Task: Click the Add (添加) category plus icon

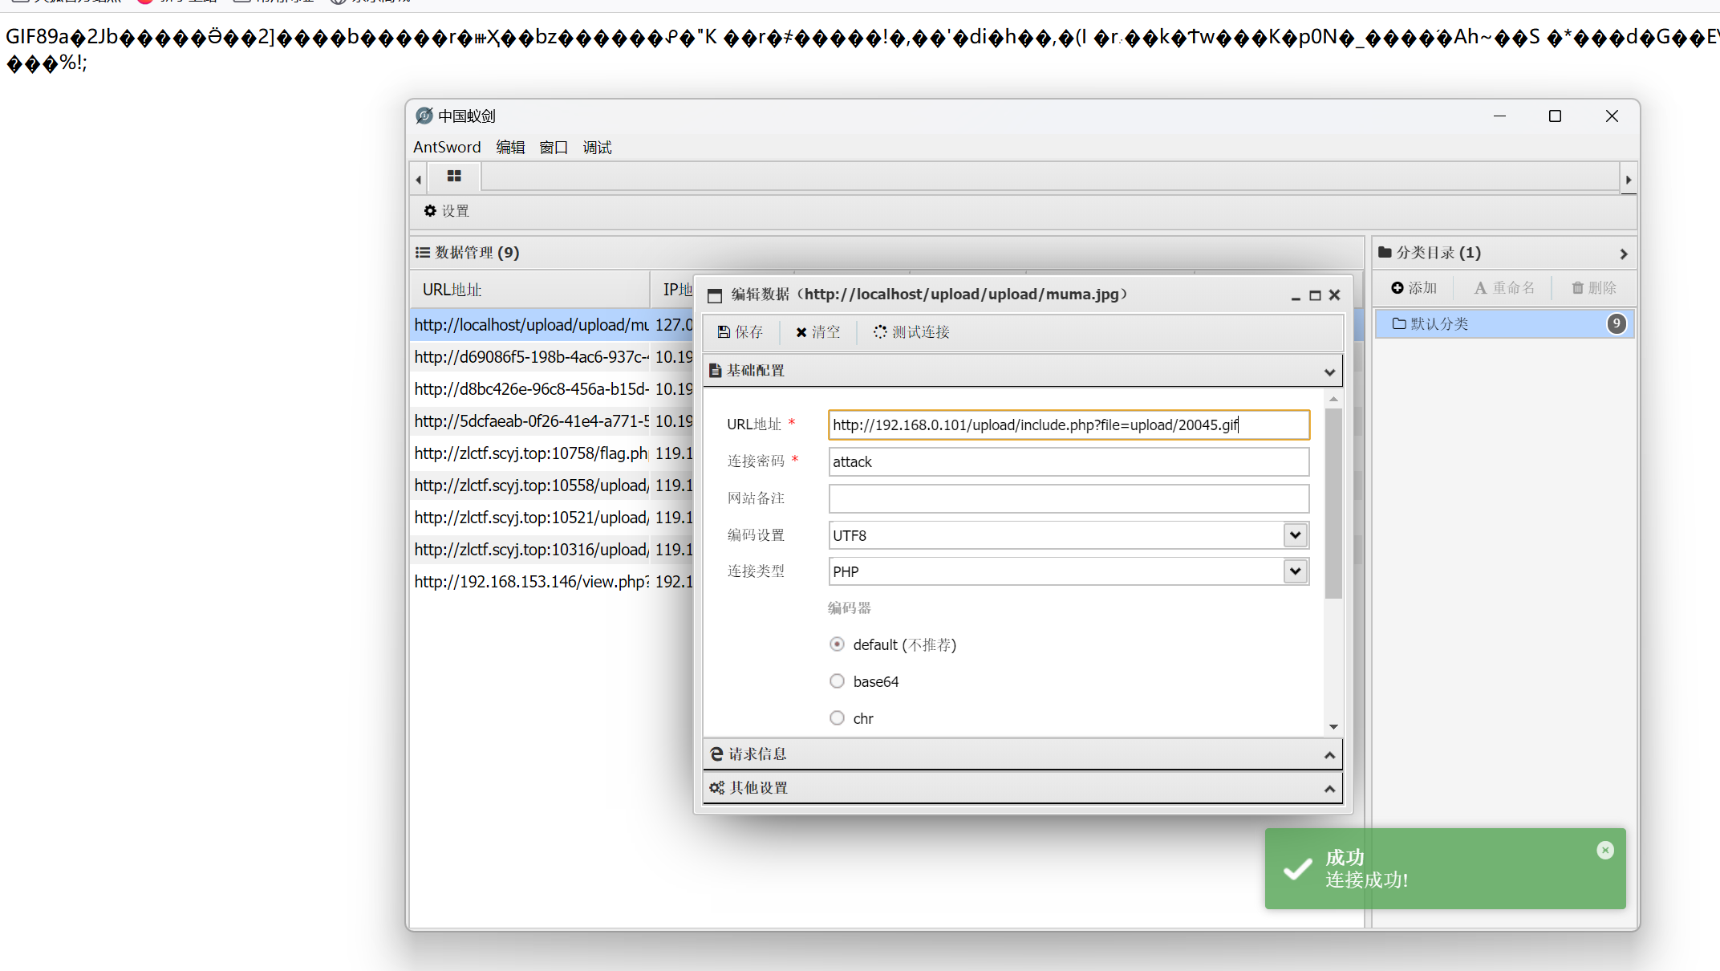Action: tap(1397, 288)
